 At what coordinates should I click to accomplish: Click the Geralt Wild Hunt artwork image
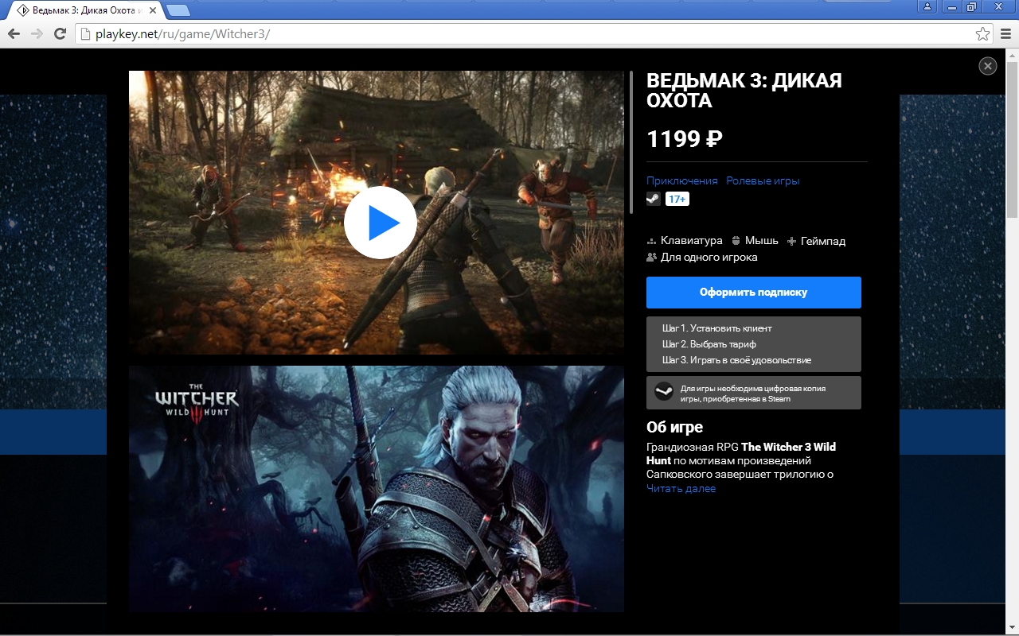[377, 488]
